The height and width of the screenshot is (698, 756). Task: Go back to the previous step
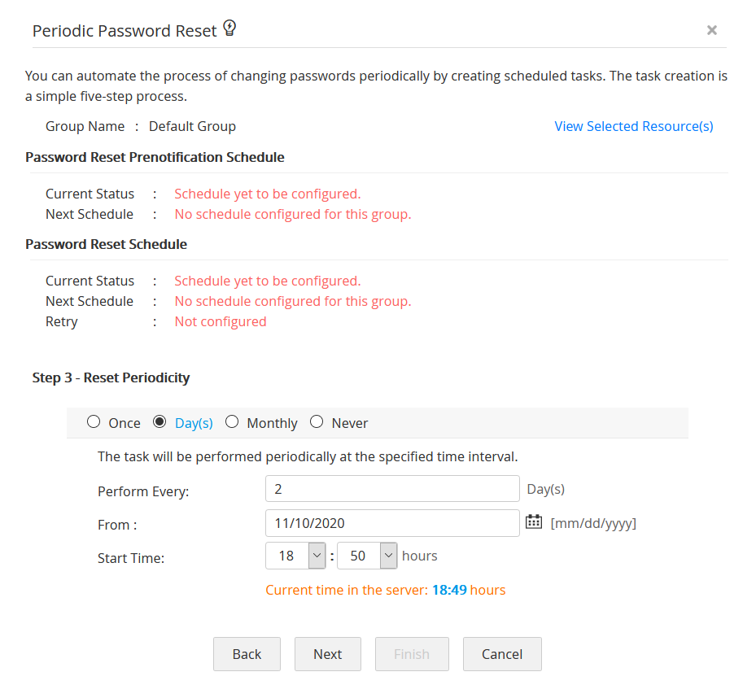click(x=247, y=654)
